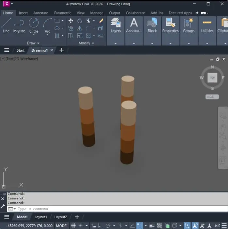The width and height of the screenshot is (228, 229).
Task: Toggle MODEL space button in status bar
Action: (62, 226)
